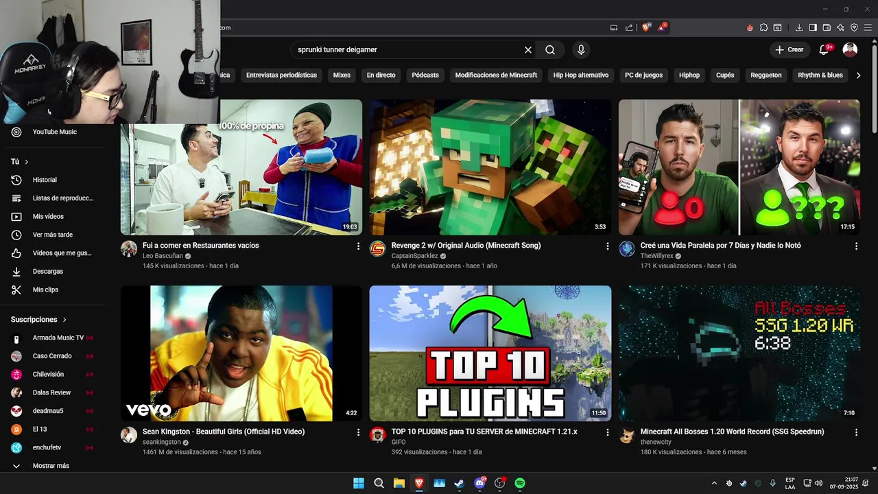Show hidden system tray icons
Screen dimensions: 878x494
coord(714,483)
